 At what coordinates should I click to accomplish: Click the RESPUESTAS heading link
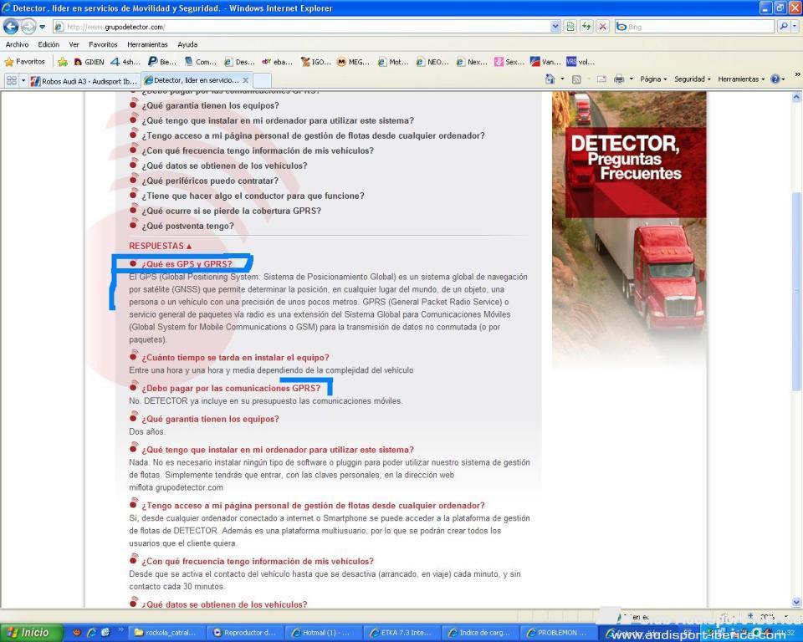coord(161,247)
